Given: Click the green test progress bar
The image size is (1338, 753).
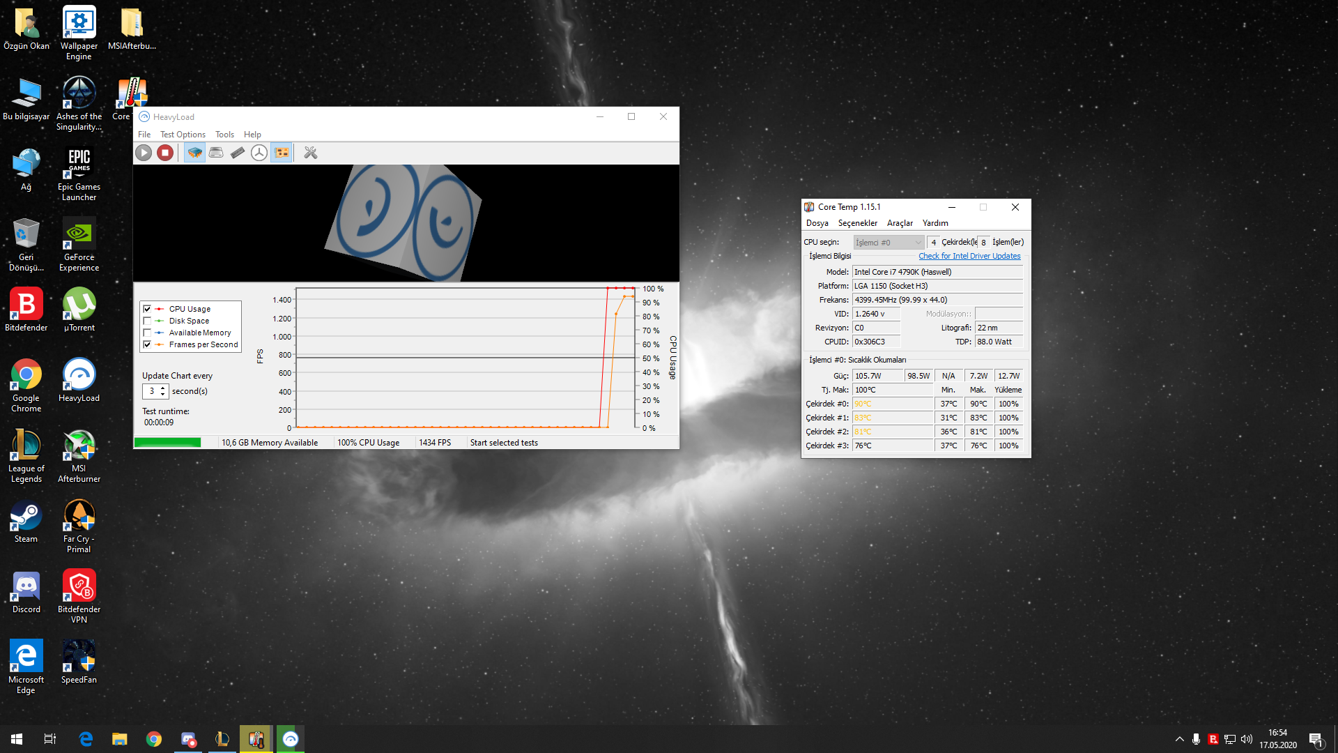Looking at the screenshot, I should coord(167,443).
